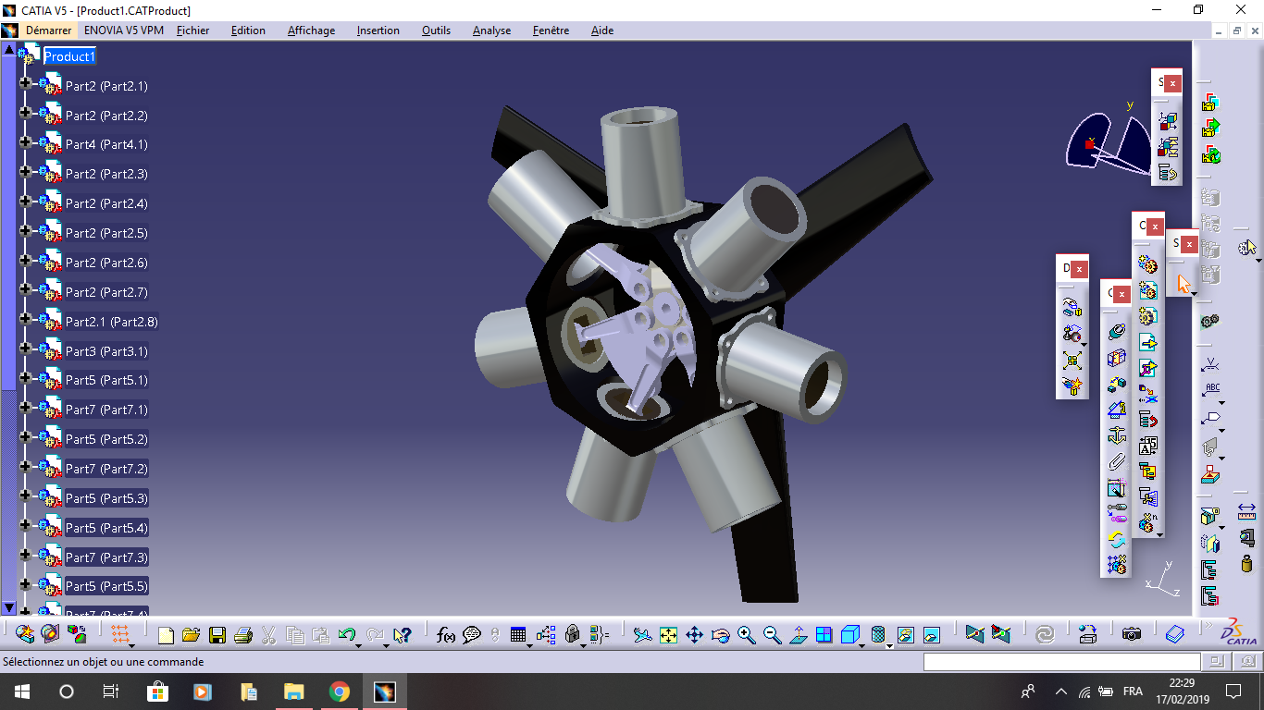Click the Zoom Out magnifier
Screen dimensions: 1264x710
pyautogui.click(x=772, y=635)
